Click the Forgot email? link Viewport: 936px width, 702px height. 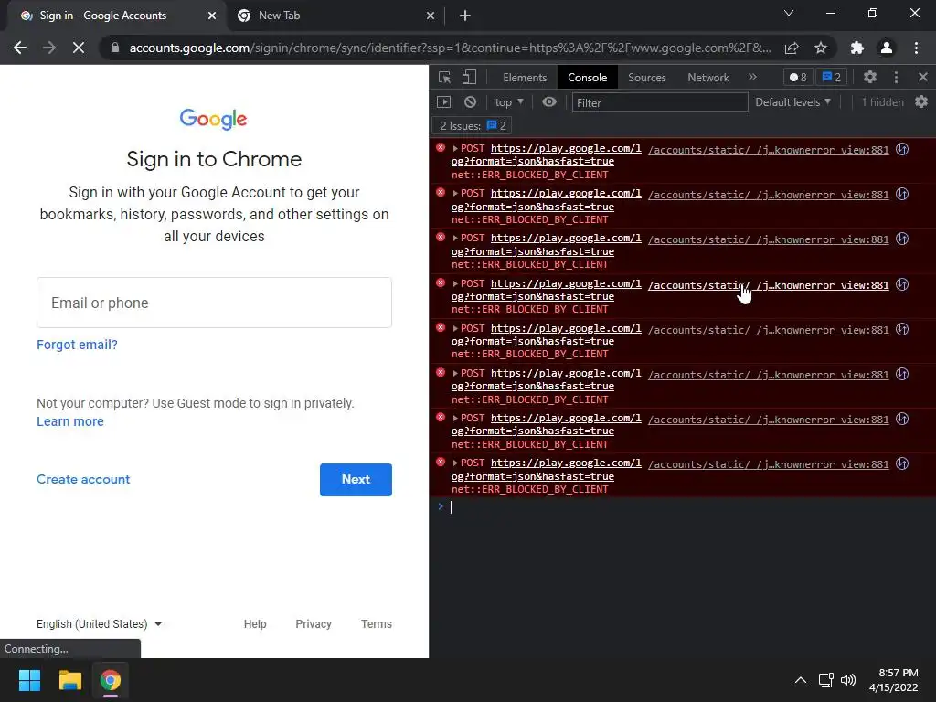pos(77,345)
